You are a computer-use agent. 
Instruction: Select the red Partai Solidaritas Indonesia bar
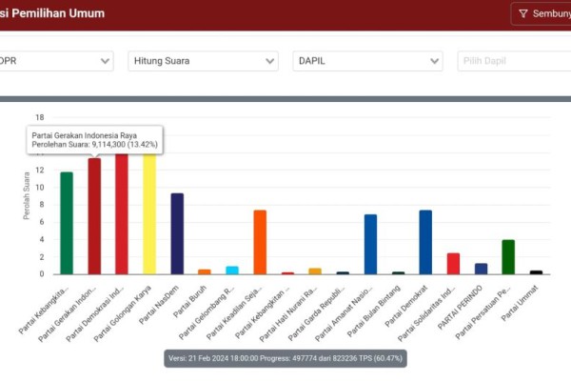(453, 264)
